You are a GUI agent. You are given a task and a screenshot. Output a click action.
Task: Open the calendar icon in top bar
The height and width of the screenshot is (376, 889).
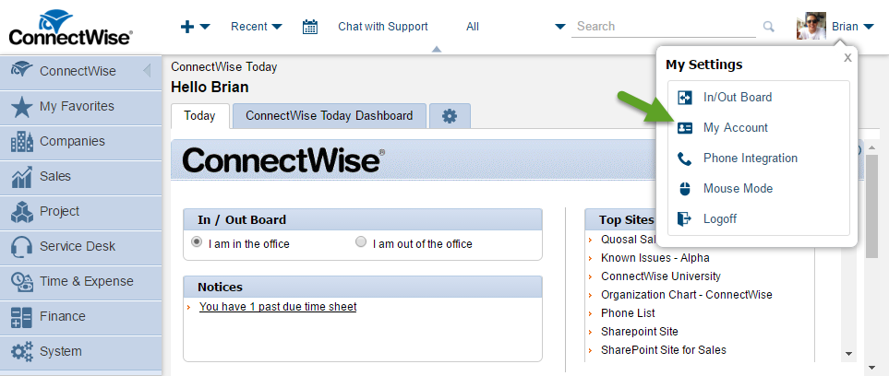point(310,27)
